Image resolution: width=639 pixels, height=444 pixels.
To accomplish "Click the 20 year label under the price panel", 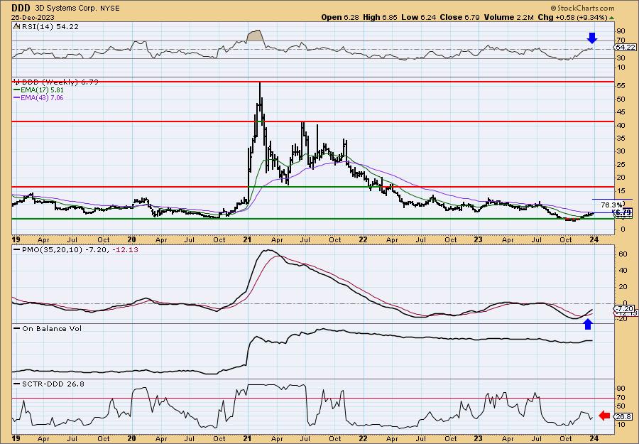I will (131, 239).
